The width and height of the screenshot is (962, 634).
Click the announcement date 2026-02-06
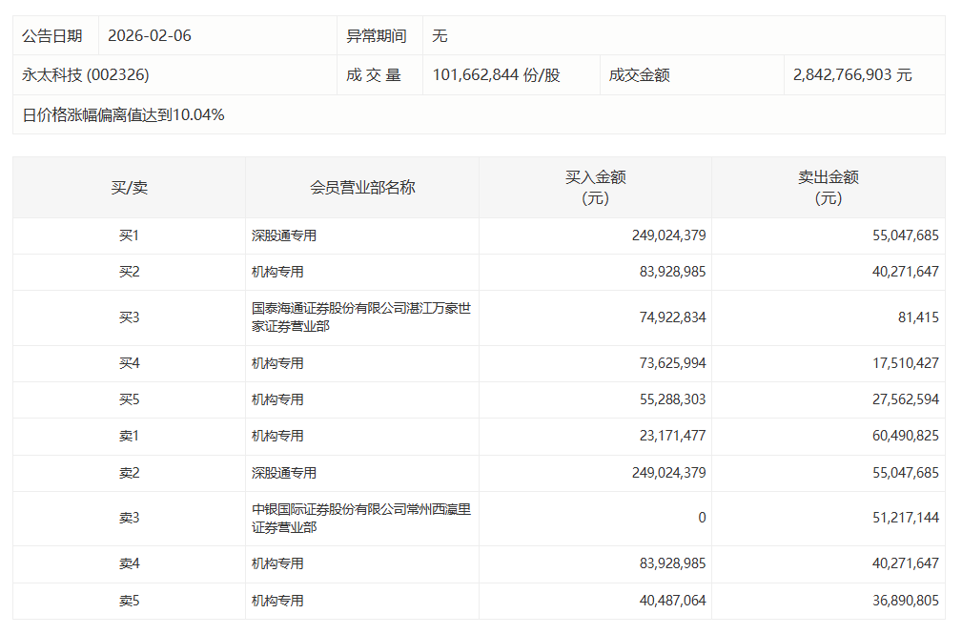point(150,36)
